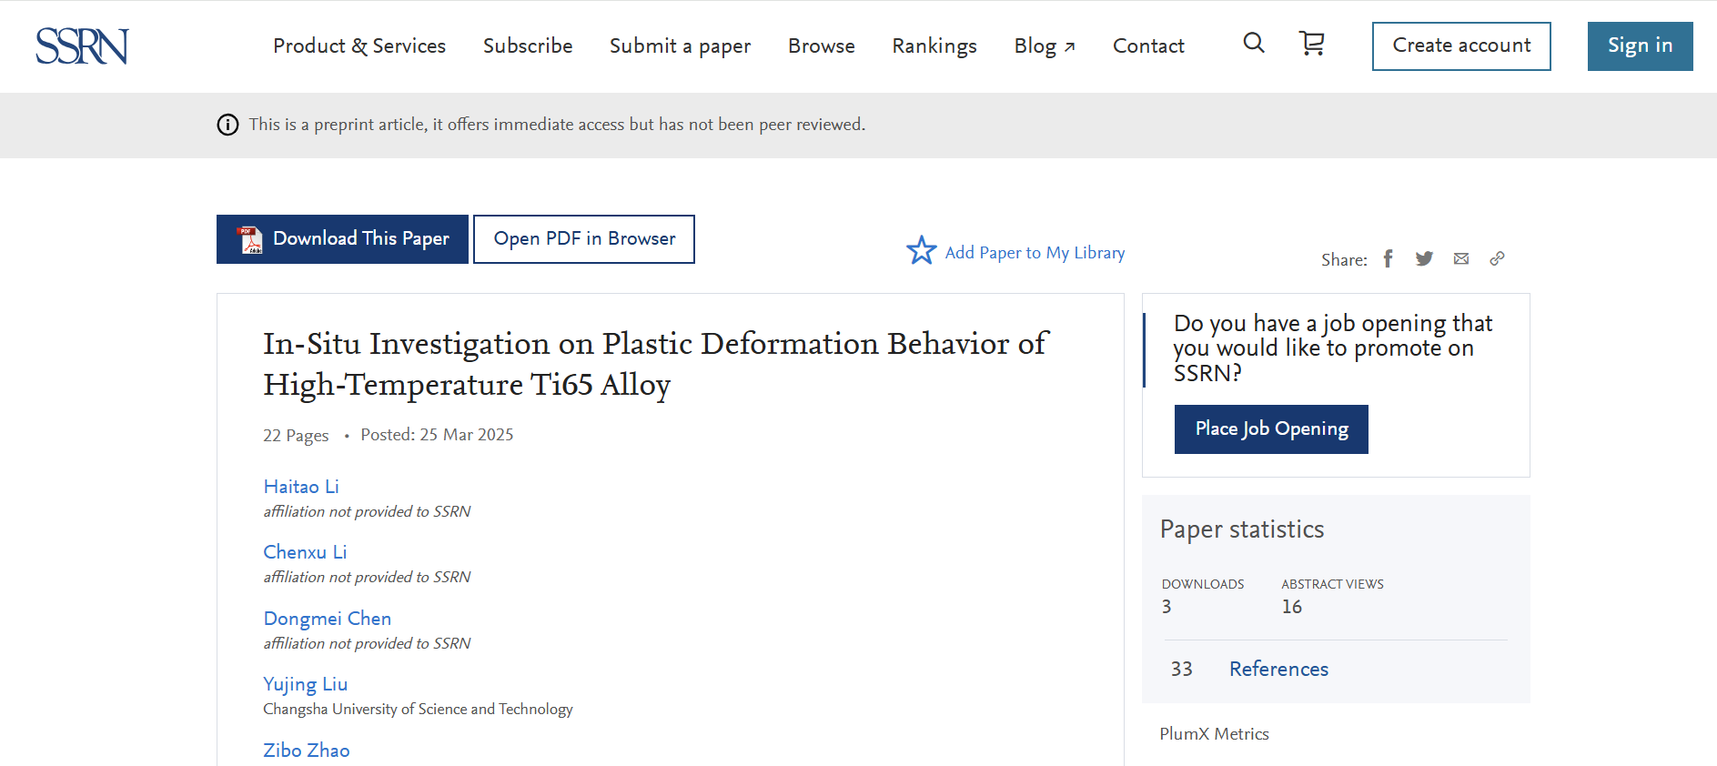Open the Browse menu
Image resolution: width=1717 pixels, height=766 pixels.
point(821,46)
